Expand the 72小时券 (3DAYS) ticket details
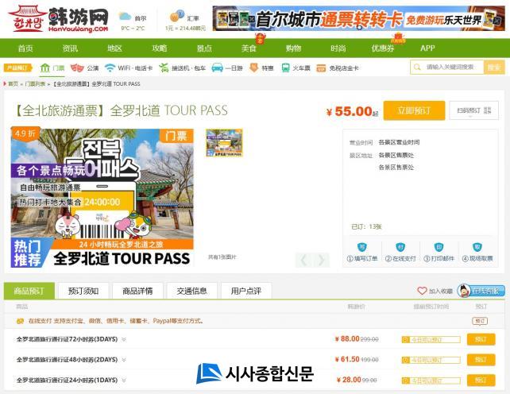 click(124, 339)
